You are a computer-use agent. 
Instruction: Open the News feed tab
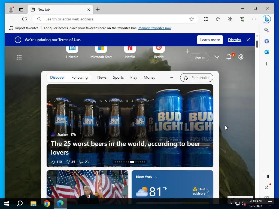coord(102,77)
